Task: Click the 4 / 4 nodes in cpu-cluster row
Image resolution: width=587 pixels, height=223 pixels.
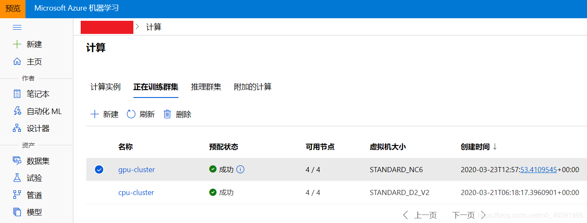Action: pyautogui.click(x=313, y=192)
